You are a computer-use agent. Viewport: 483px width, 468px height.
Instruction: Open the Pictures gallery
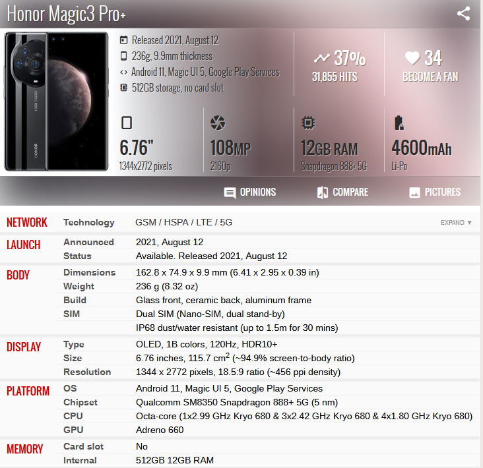(x=434, y=192)
